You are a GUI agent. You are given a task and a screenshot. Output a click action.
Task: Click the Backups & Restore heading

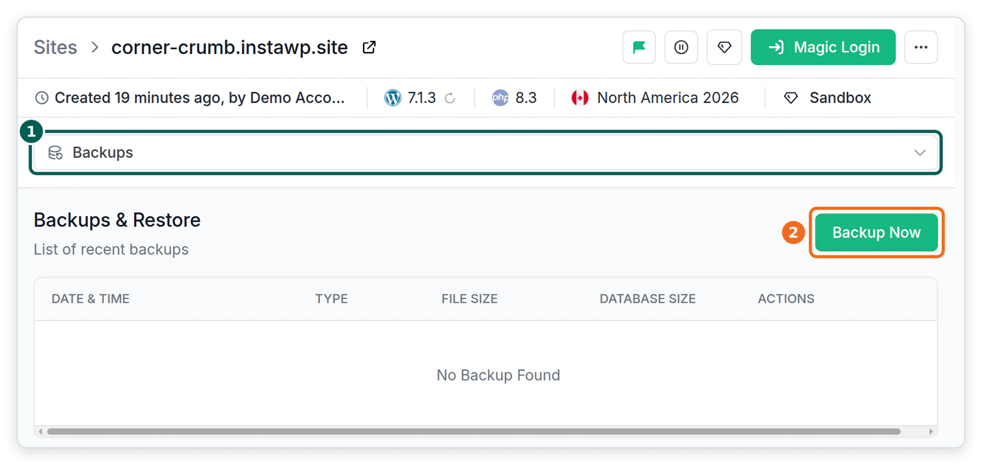click(x=117, y=220)
